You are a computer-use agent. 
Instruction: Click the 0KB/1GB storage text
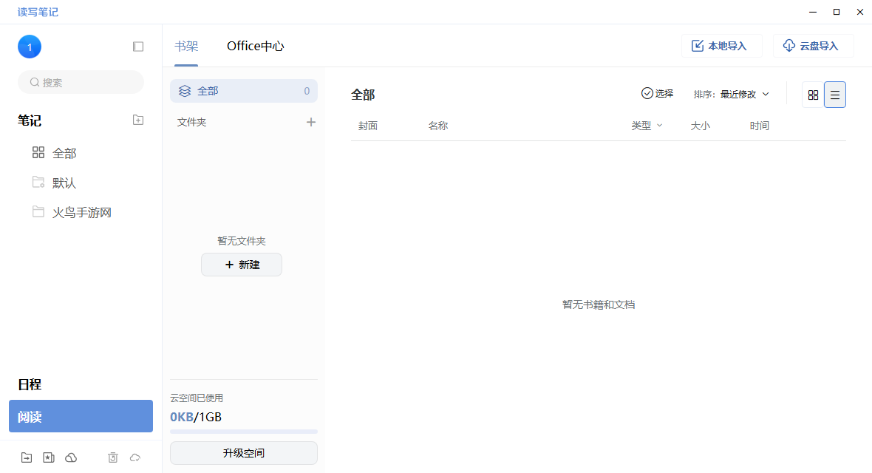[x=196, y=417]
